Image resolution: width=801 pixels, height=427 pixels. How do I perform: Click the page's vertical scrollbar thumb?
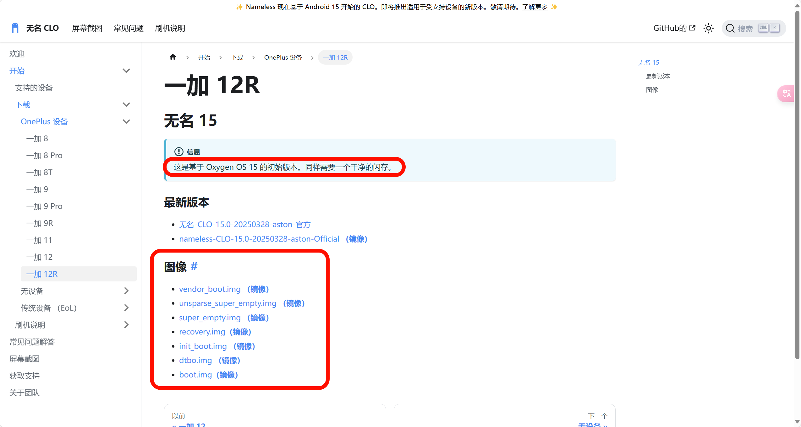(x=797, y=185)
